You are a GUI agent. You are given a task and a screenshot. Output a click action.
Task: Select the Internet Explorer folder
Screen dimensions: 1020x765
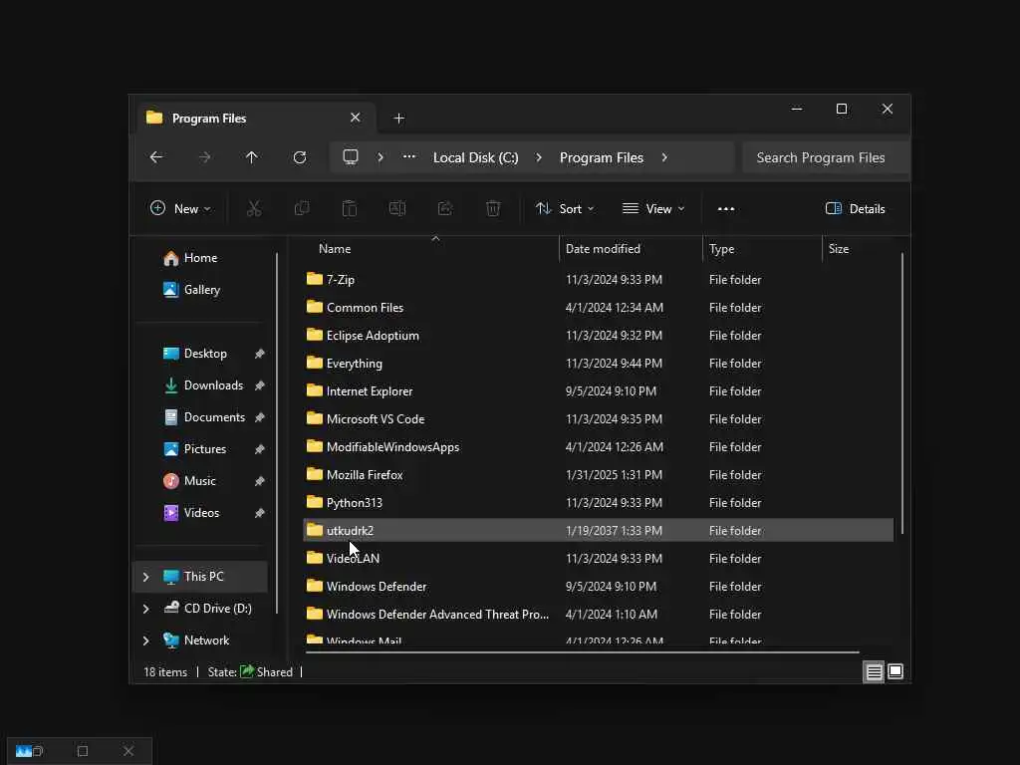598,390
